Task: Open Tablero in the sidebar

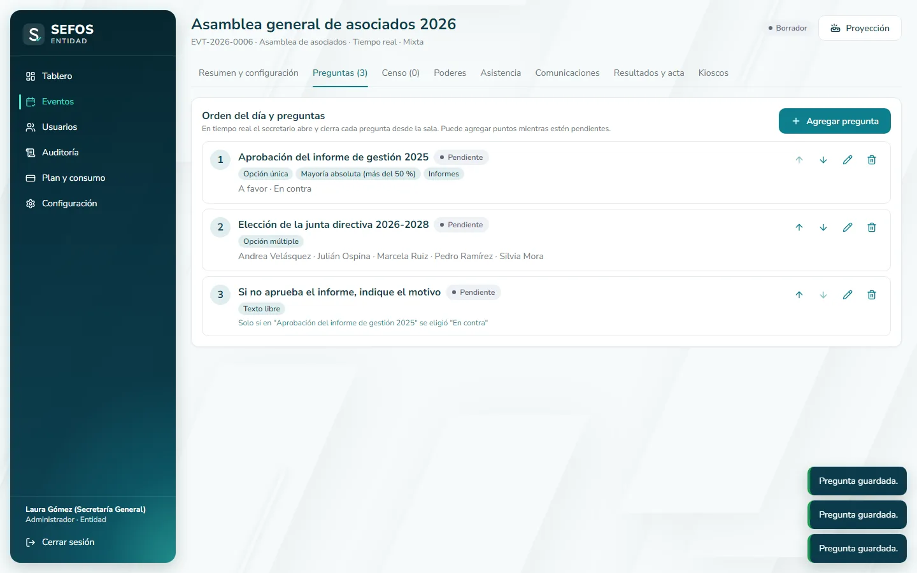Action: click(x=93, y=76)
